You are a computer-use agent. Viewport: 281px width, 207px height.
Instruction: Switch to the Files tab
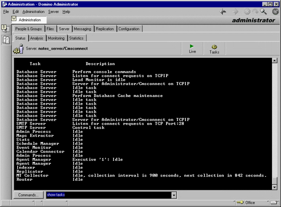tap(50, 29)
